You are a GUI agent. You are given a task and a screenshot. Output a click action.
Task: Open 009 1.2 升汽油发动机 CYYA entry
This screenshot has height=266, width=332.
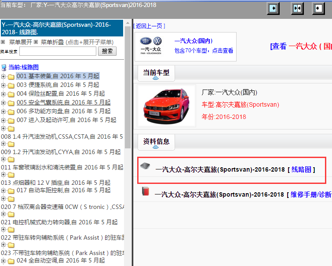click(x=61, y=152)
